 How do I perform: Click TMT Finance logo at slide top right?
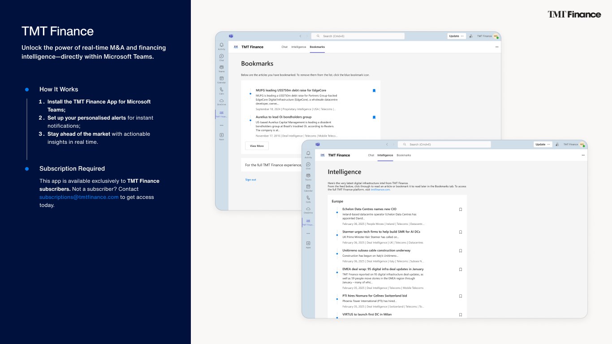(574, 14)
